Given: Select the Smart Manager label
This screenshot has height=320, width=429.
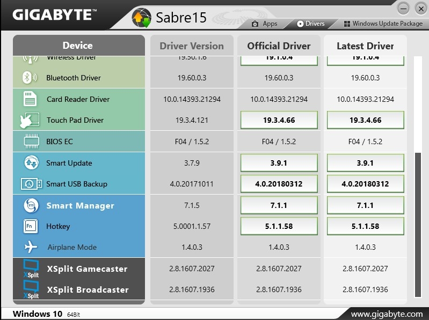Looking at the screenshot, I should click(80, 206).
